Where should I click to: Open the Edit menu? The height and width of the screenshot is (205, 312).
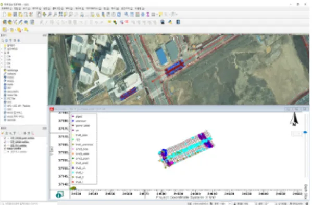[x=17, y=8]
